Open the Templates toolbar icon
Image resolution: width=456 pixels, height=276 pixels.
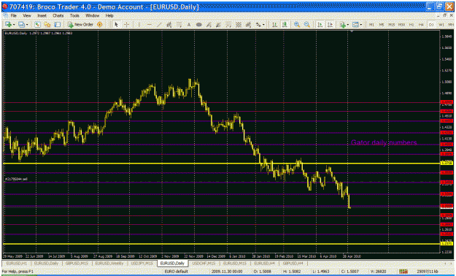point(355,25)
